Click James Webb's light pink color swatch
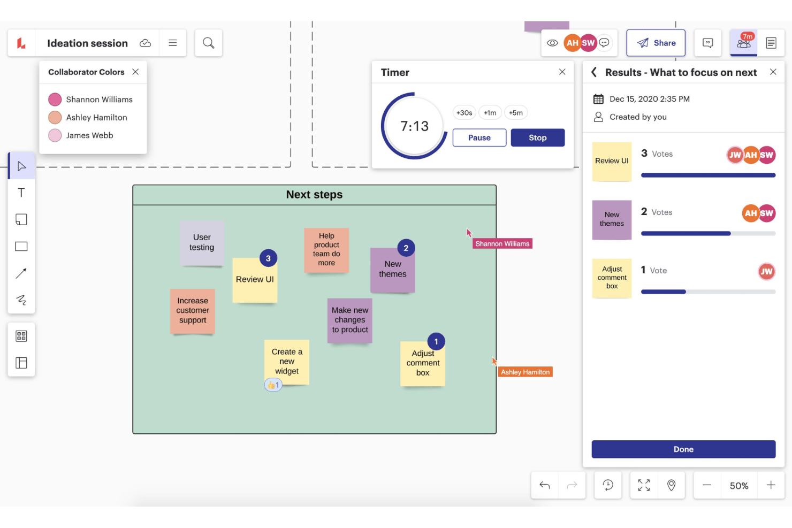The width and height of the screenshot is (792, 528). 55,135
